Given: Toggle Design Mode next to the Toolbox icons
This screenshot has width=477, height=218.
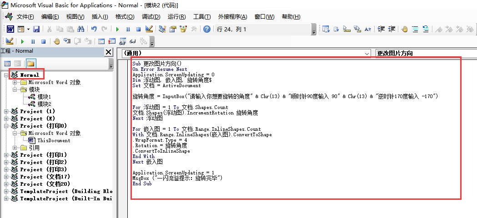Looking at the screenshot, I should click(149, 29).
